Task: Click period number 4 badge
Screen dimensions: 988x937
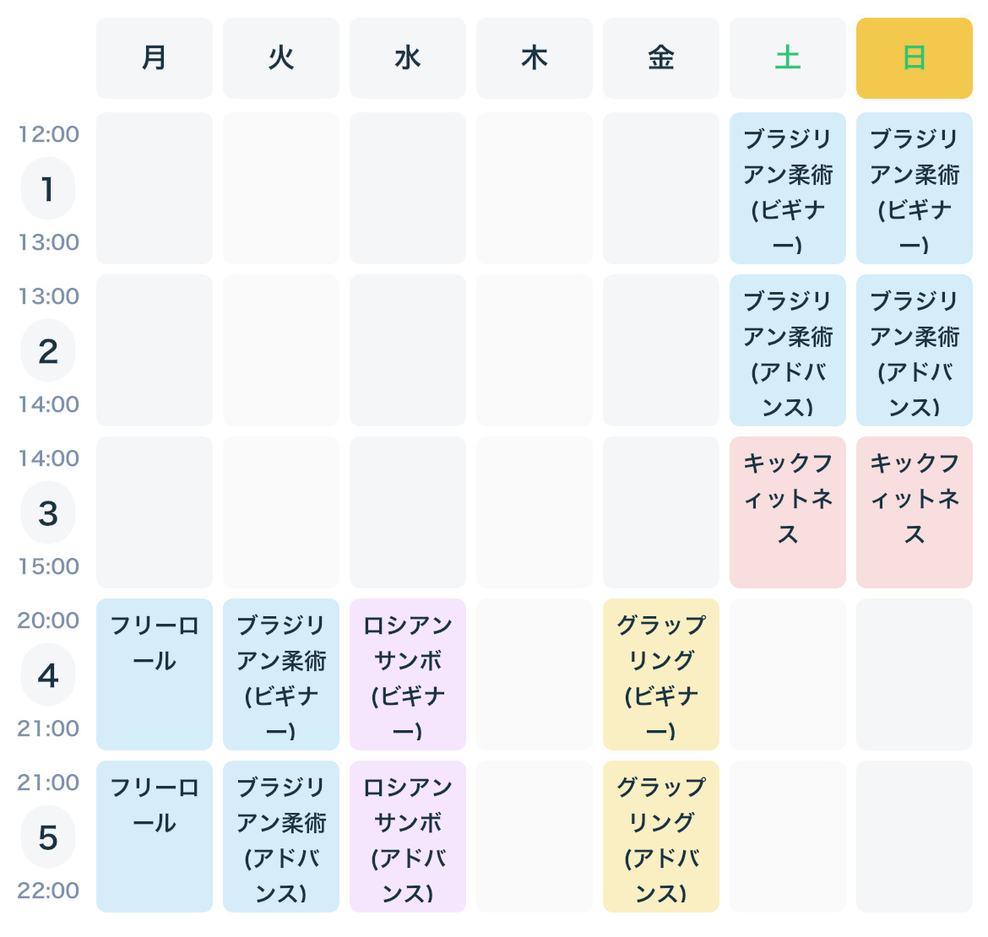Action: 48,674
